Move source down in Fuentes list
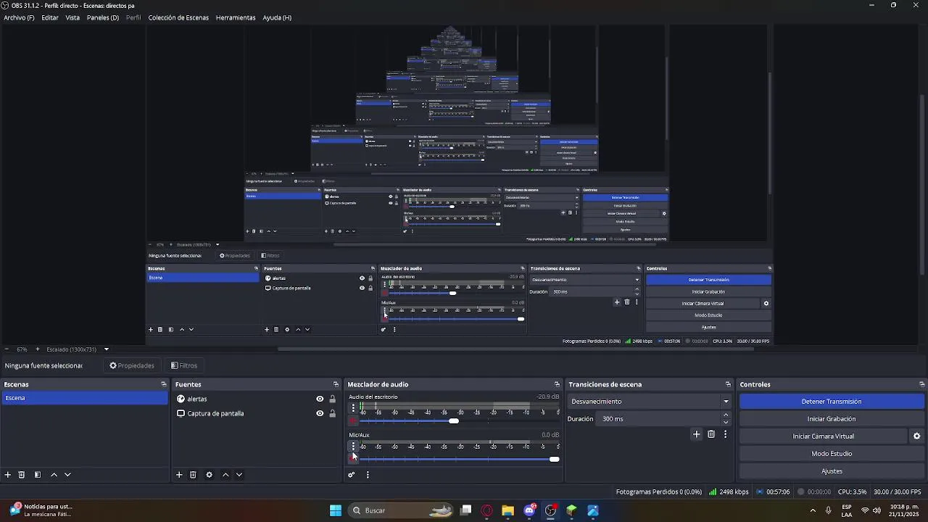This screenshot has height=522, width=928. (239, 475)
